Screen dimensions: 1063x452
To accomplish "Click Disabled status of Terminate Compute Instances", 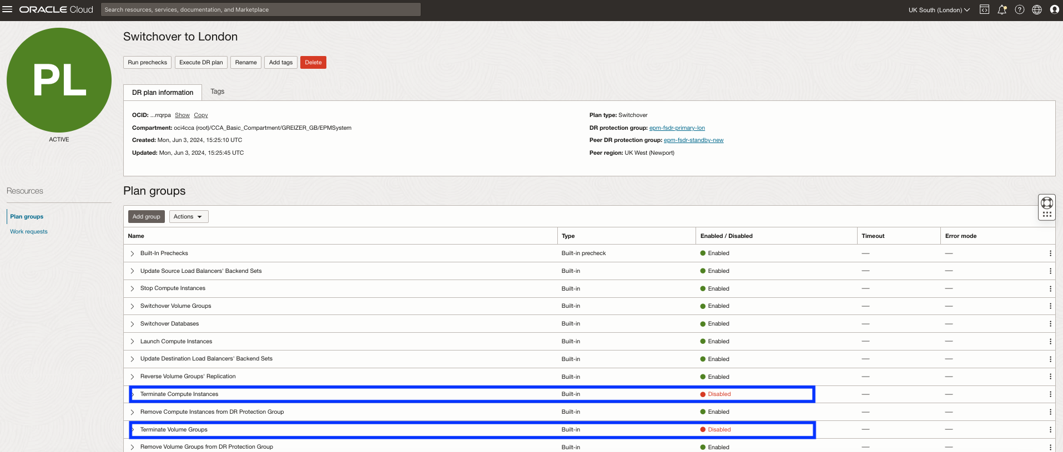I will pos(716,394).
